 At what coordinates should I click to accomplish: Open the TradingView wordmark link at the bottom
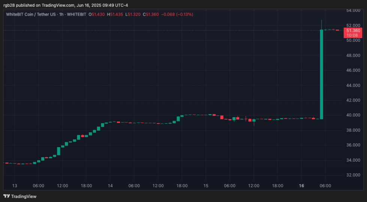(x=24, y=196)
